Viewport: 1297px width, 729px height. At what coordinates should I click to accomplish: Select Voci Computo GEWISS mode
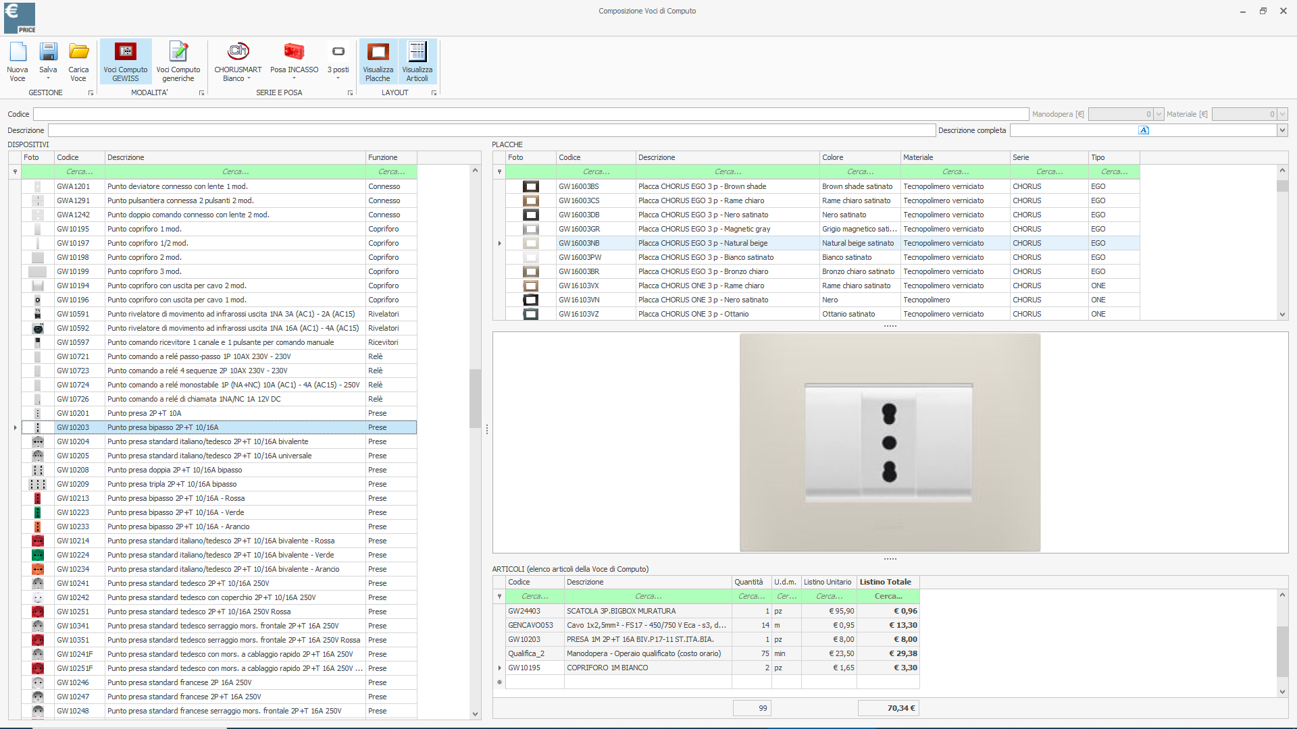(x=126, y=61)
